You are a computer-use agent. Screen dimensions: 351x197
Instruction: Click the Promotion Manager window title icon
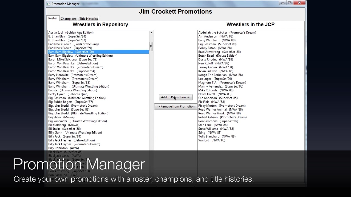48,4
